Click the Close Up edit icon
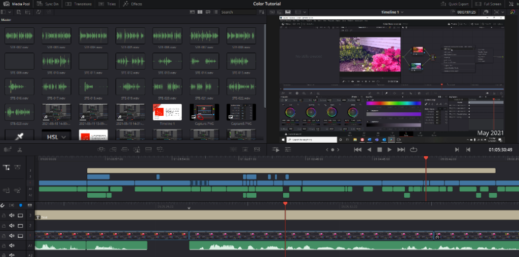The height and width of the screenshot is (257, 519). [x=137, y=150]
